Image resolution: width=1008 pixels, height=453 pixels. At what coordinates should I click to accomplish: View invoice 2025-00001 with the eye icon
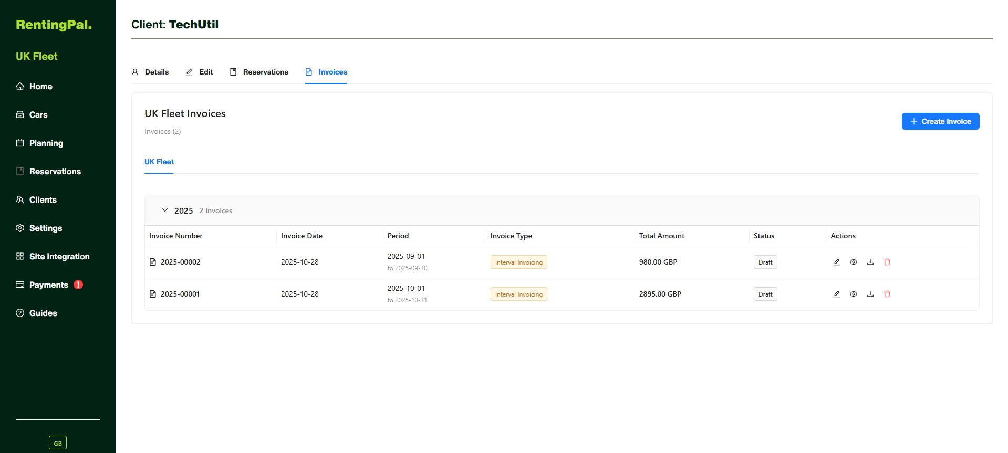tap(854, 294)
